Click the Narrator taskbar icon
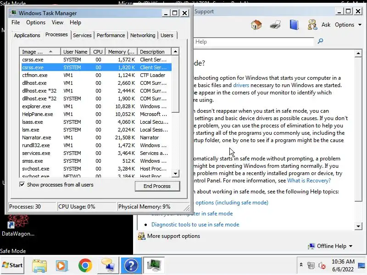The width and height of the screenshot is (367, 275). coord(108,265)
